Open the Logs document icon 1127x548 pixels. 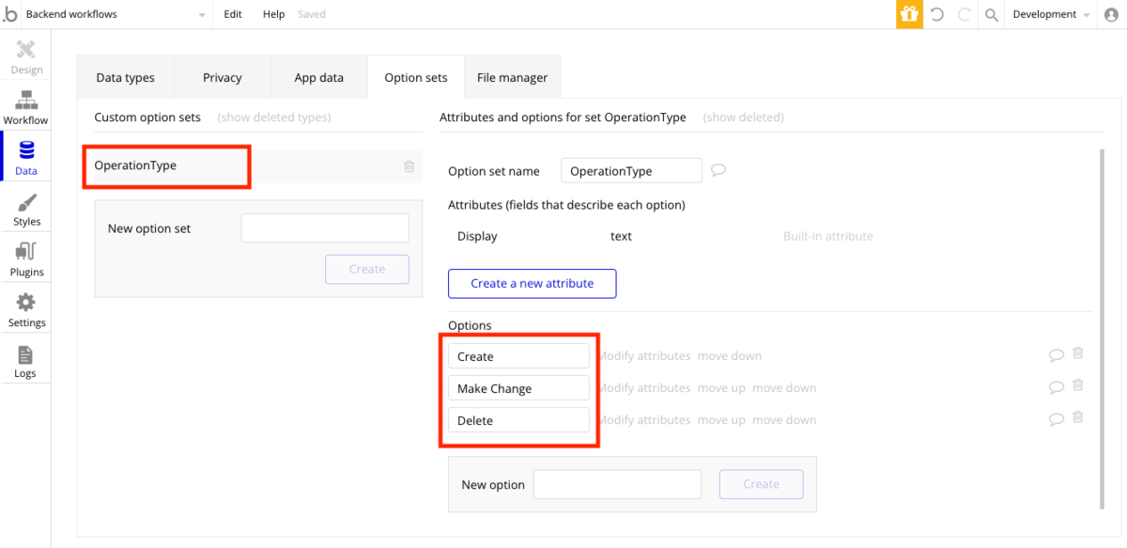click(25, 354)
